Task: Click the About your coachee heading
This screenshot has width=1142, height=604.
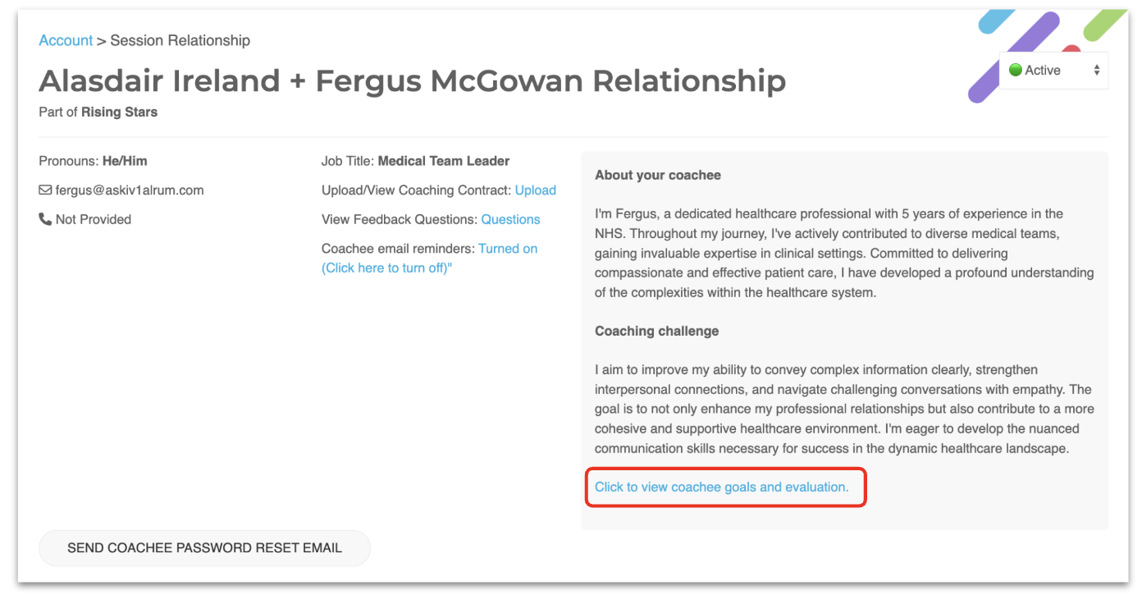Action: click(x=658, y=175)
